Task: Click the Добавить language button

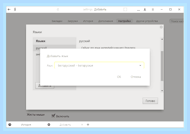Action: (x=45, y=86)
